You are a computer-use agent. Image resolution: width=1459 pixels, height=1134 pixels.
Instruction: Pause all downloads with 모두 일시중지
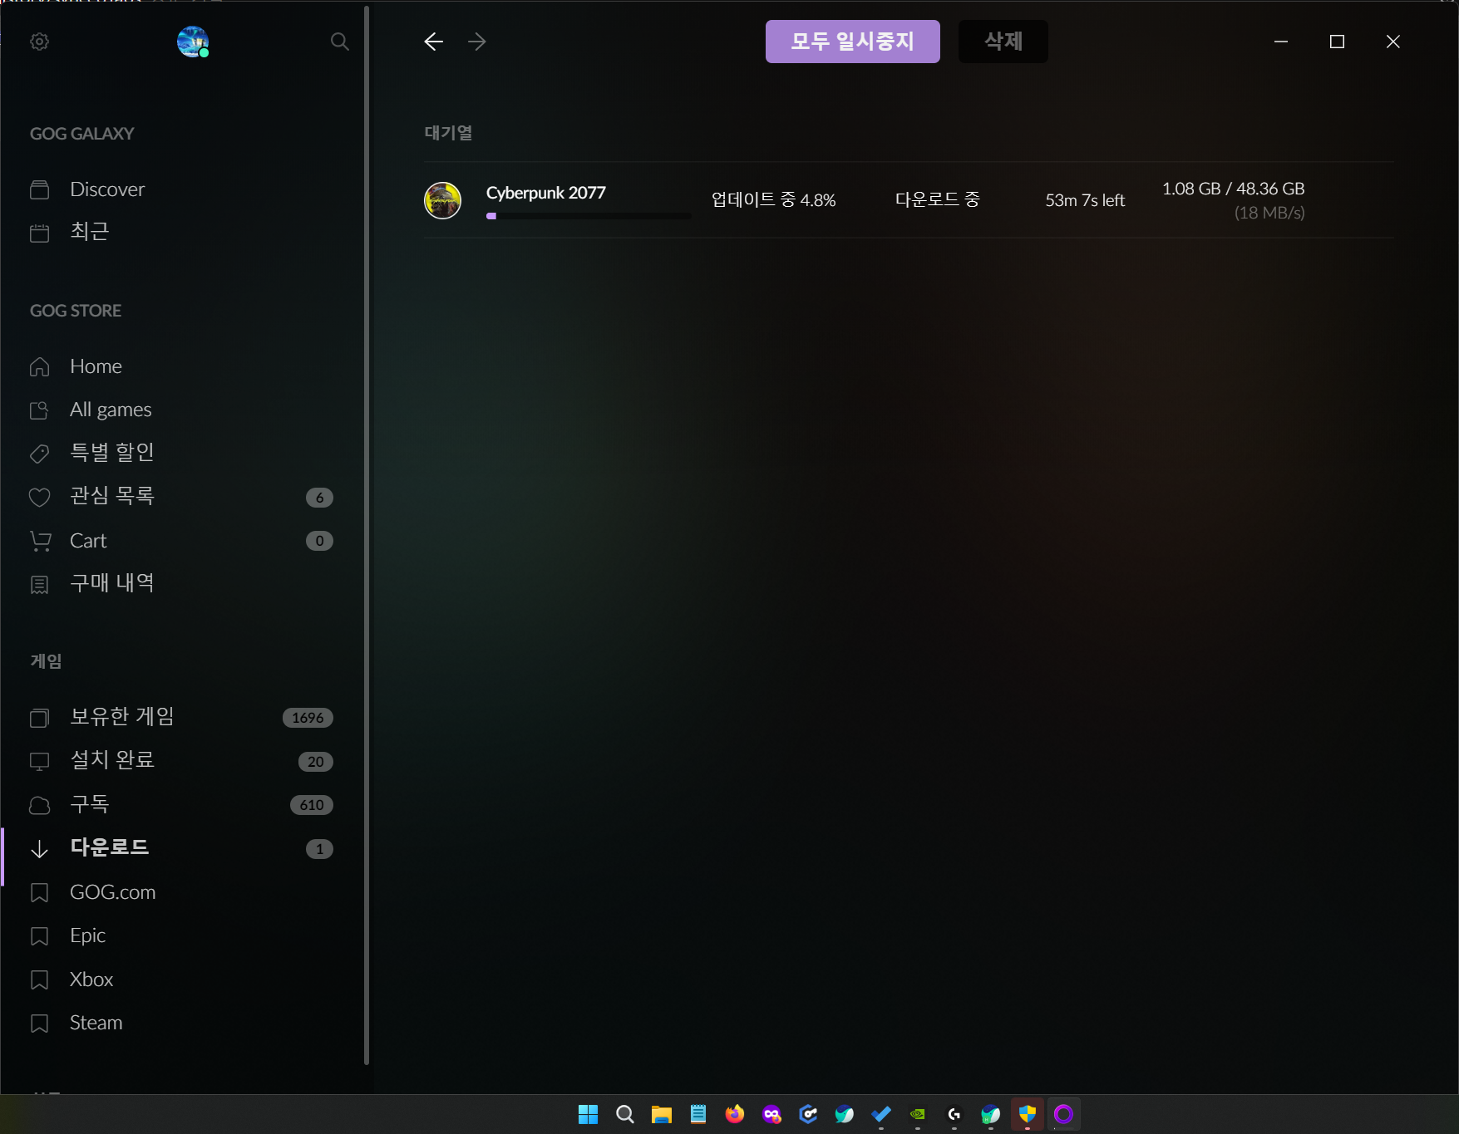pos(852,42)
